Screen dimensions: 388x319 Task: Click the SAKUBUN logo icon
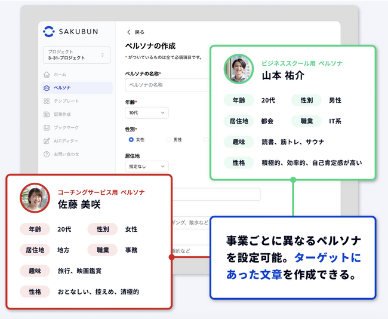49,32
